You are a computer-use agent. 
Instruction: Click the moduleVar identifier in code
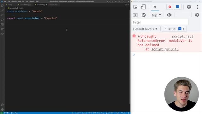point(21,11)
